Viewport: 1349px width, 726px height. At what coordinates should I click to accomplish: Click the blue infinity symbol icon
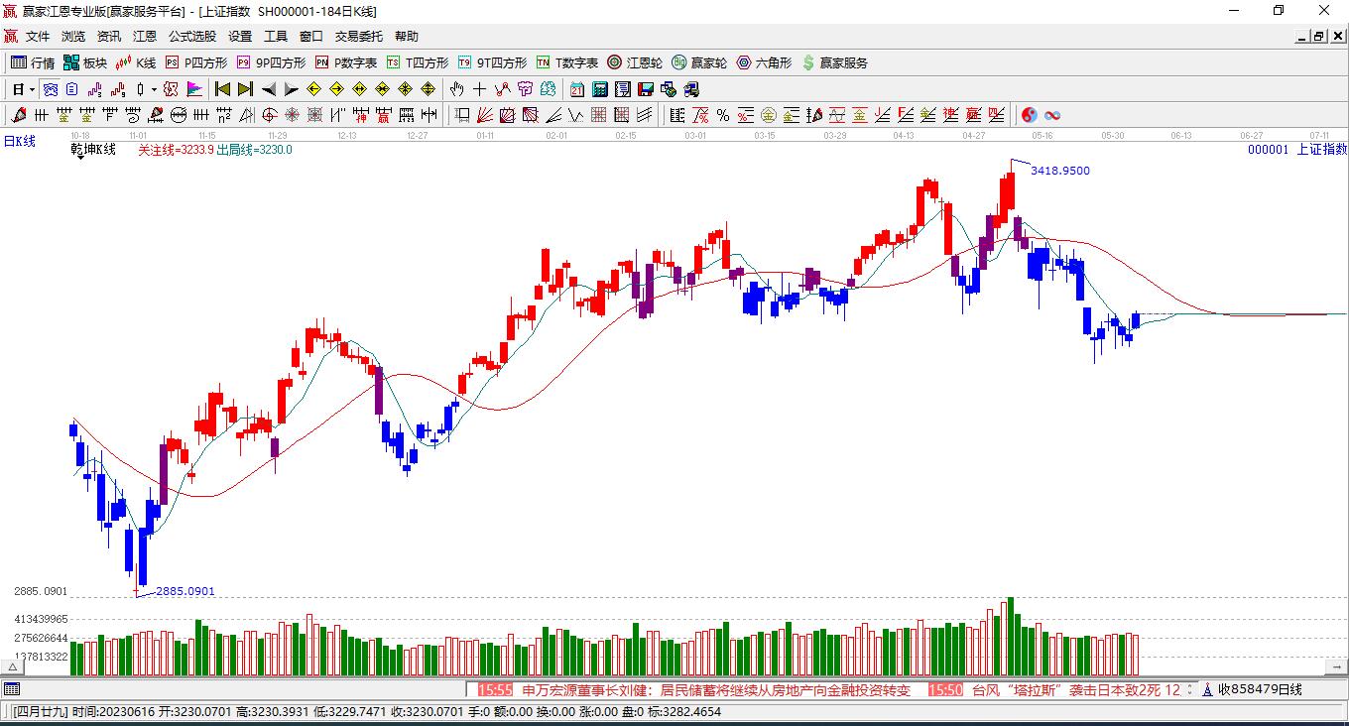pyautogui.click(x=1052, y=115)
